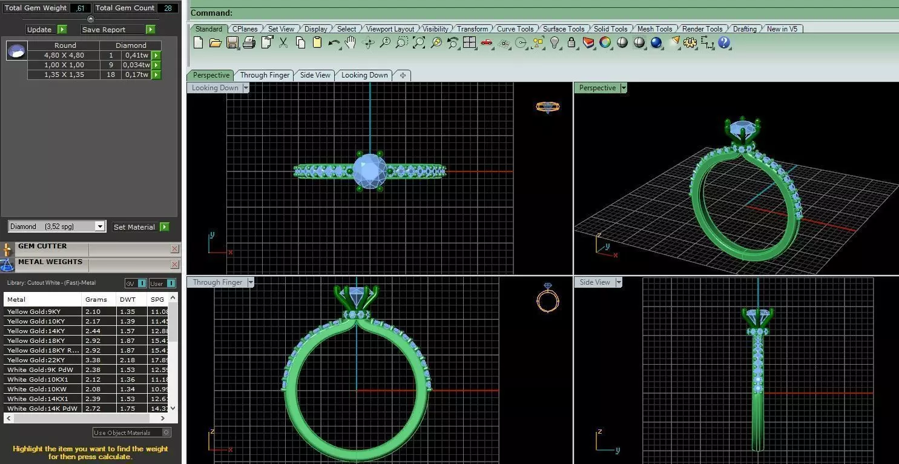Paste using the clipboard icon
The image size is (899, 464).
point(317,42)
